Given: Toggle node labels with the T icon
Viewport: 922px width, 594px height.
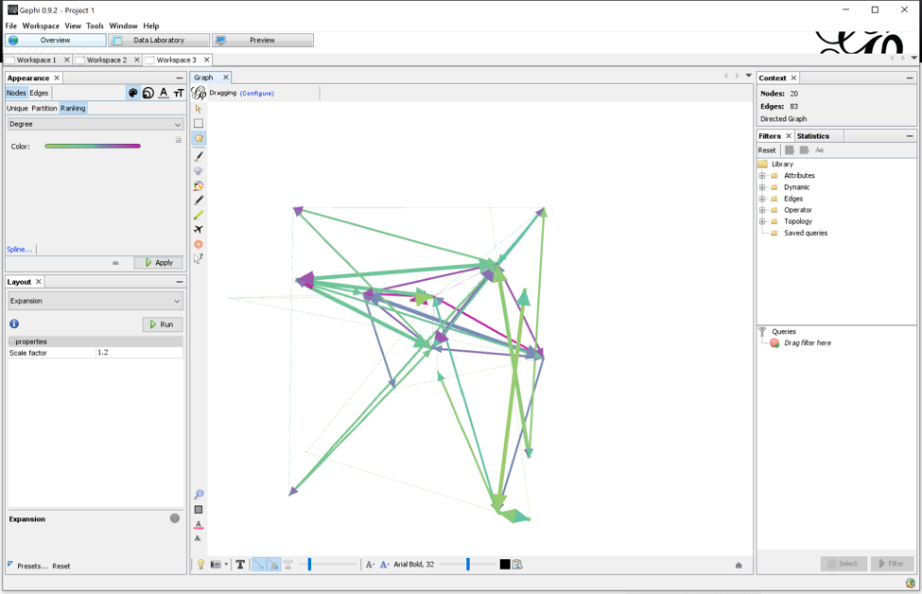Looking at the screenshot, I should pyautogui.click(x=239, y=564).
